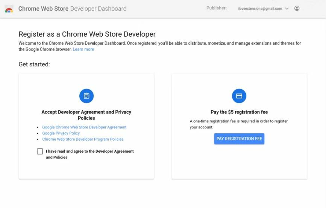Click the Pay Registration Fee button
326x208 pixels.
pyautogui.click(x=239, y=139)
